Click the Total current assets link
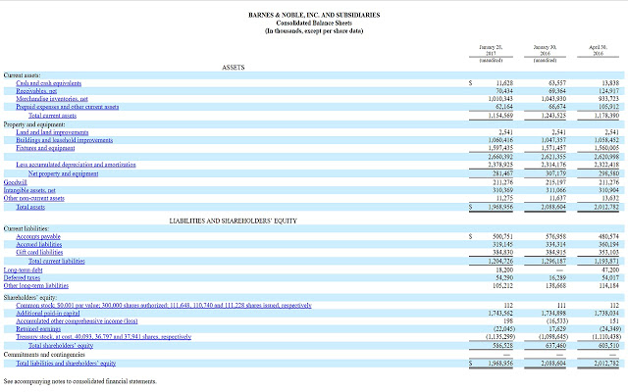This screenshot has width=628, height=392. click(52, 116)
